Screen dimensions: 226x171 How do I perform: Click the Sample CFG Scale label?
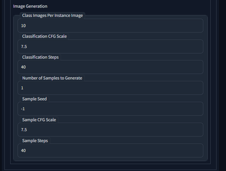coord(39,120)
